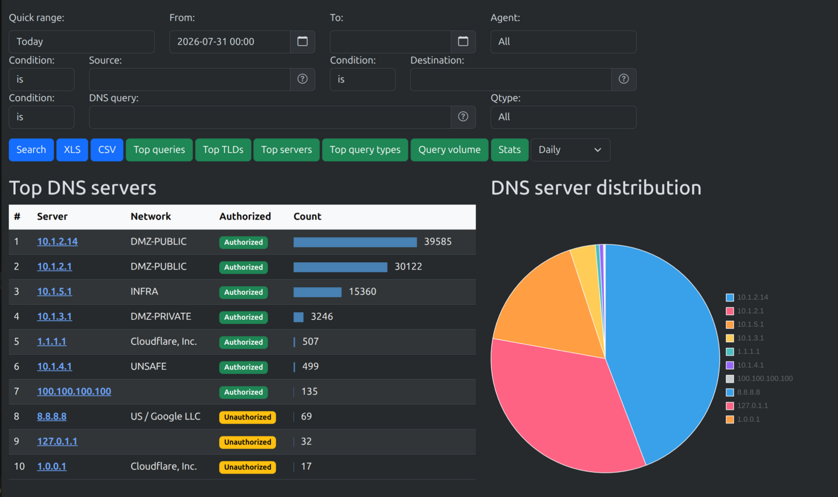Show the Top servers report
The image size is (838, 497).
(286, 150)
